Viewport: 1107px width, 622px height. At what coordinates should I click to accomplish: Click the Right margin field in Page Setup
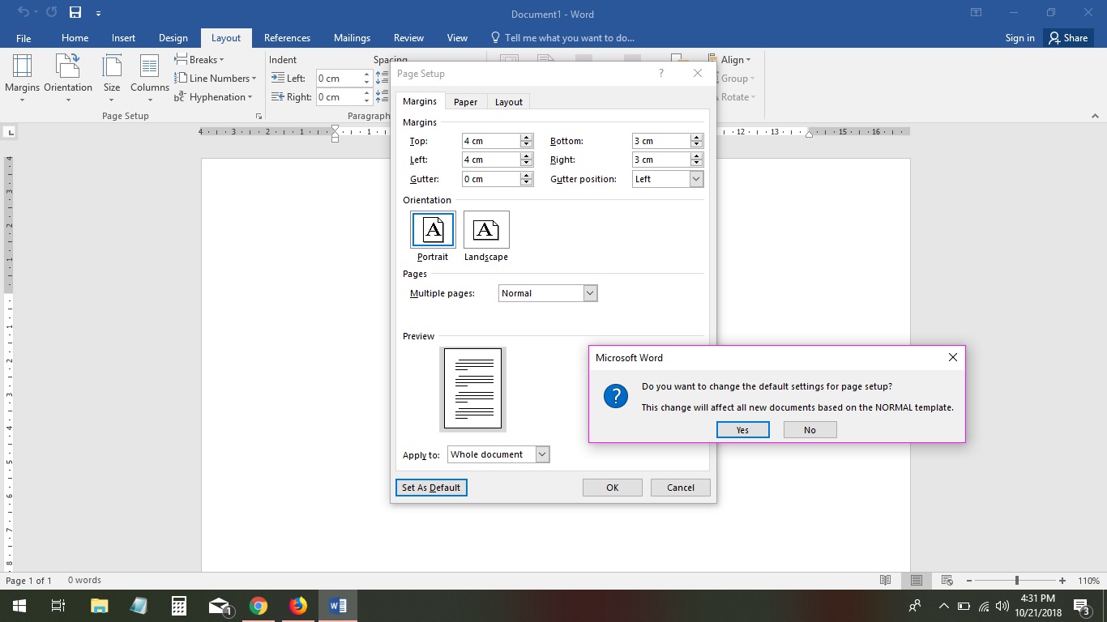pos(661,160)
